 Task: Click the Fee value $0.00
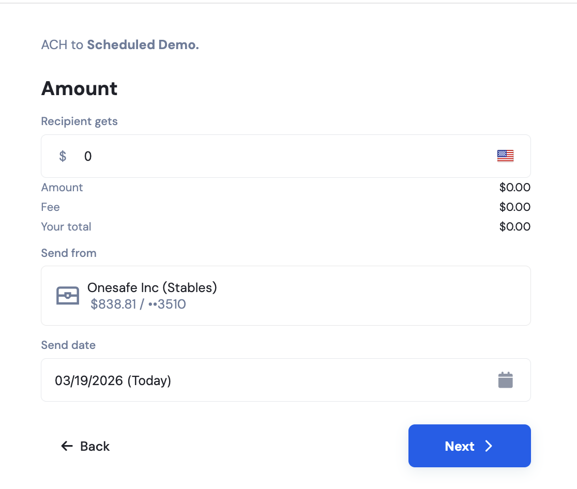(515, 207)
